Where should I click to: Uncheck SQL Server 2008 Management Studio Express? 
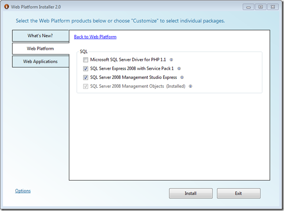pyautogui.click(x=86, y=78)
